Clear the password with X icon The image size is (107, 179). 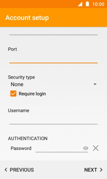[96, 148]
